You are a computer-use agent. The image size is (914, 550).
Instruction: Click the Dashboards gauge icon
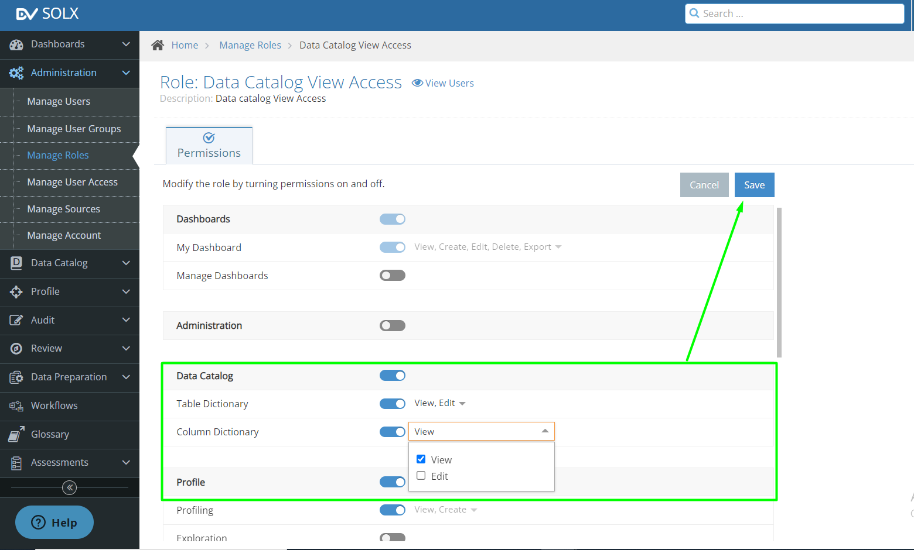tap(16, 44)
